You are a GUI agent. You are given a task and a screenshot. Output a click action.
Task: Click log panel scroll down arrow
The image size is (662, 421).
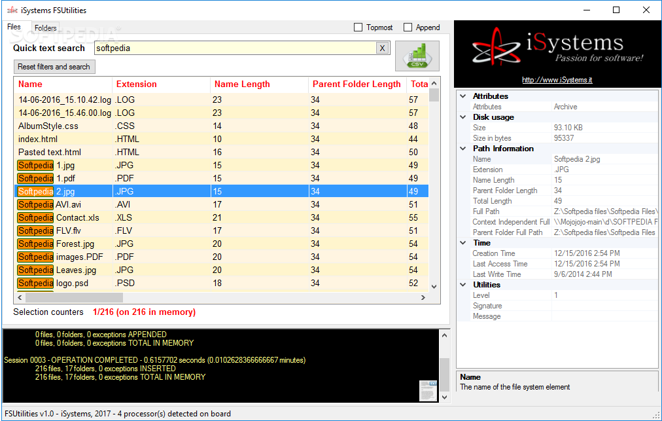click(444, 397)
